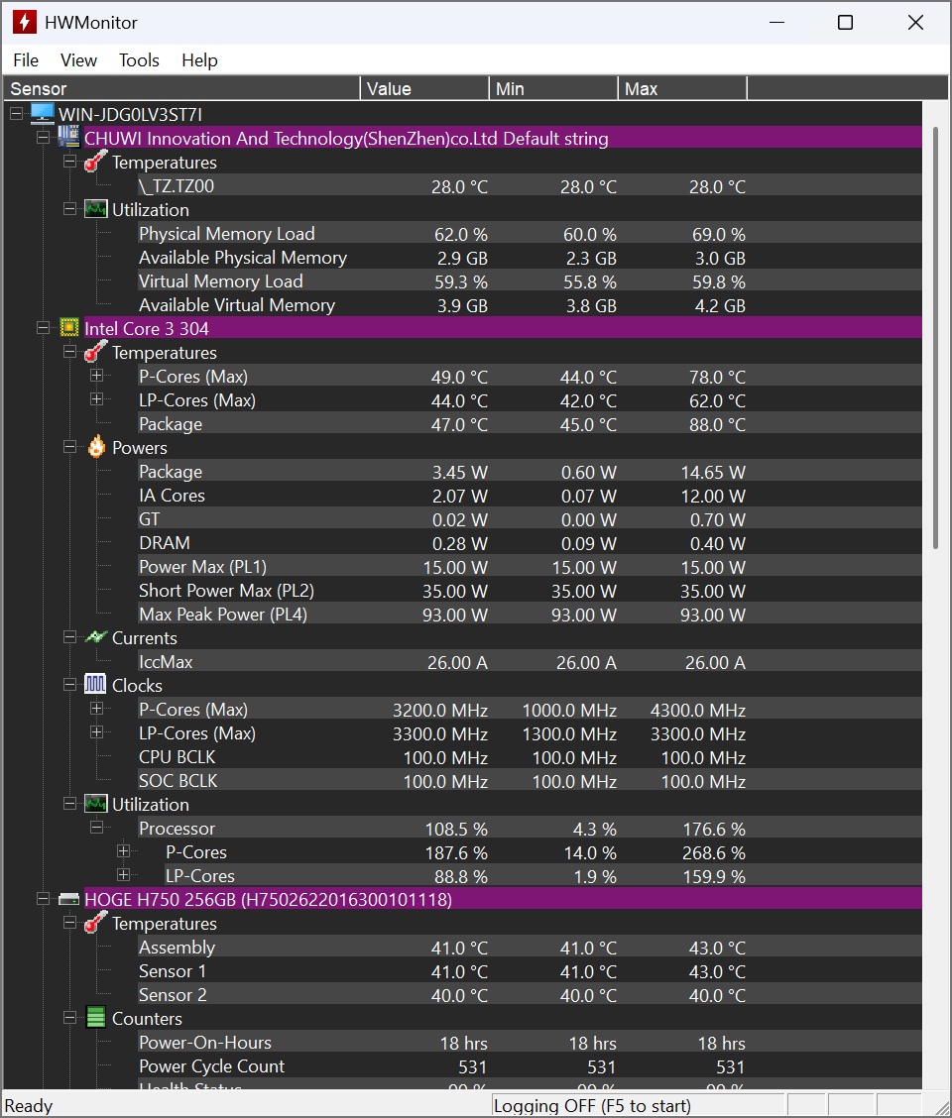Click the Utilization graph icon under CHUWI
The height and width of the screenshot is (1118, 952).
click(95, 210)
